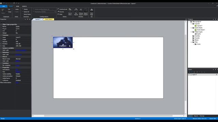
Task: Switch to the View ribbon tab
Action: 17,6
